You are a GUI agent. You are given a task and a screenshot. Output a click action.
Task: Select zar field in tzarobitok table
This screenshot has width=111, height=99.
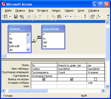pyautogui.click(x=45, y=46)
